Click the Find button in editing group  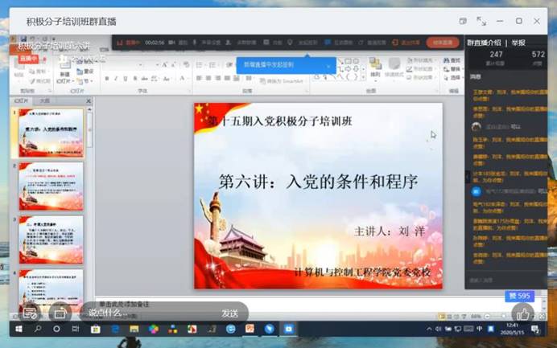452,60
